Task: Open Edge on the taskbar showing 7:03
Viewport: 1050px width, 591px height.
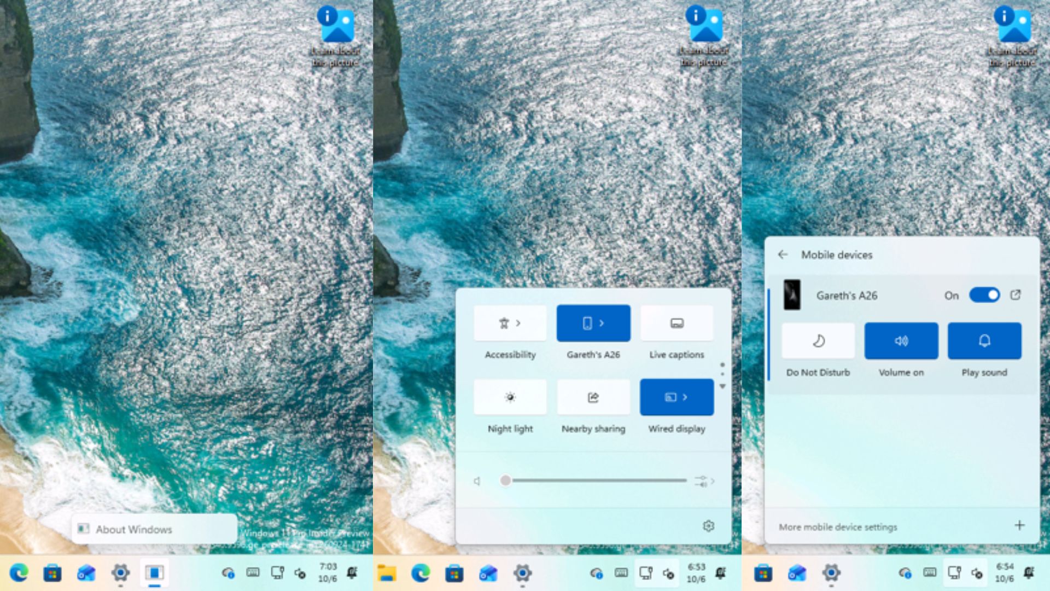Action: (x=19, y=573)
